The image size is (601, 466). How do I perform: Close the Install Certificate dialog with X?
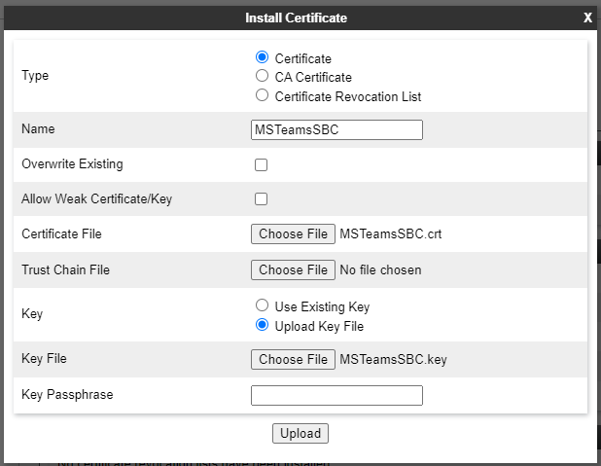587,18
